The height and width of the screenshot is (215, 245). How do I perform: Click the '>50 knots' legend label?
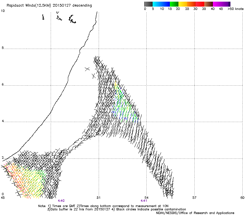tap(235, 9)
